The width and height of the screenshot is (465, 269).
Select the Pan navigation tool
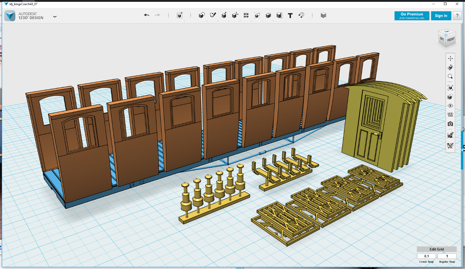click(450, 58)
